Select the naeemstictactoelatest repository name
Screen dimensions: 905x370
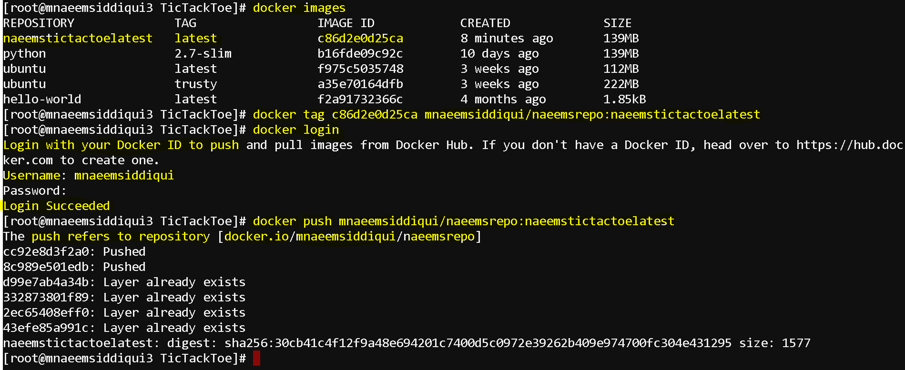point(78,38)
